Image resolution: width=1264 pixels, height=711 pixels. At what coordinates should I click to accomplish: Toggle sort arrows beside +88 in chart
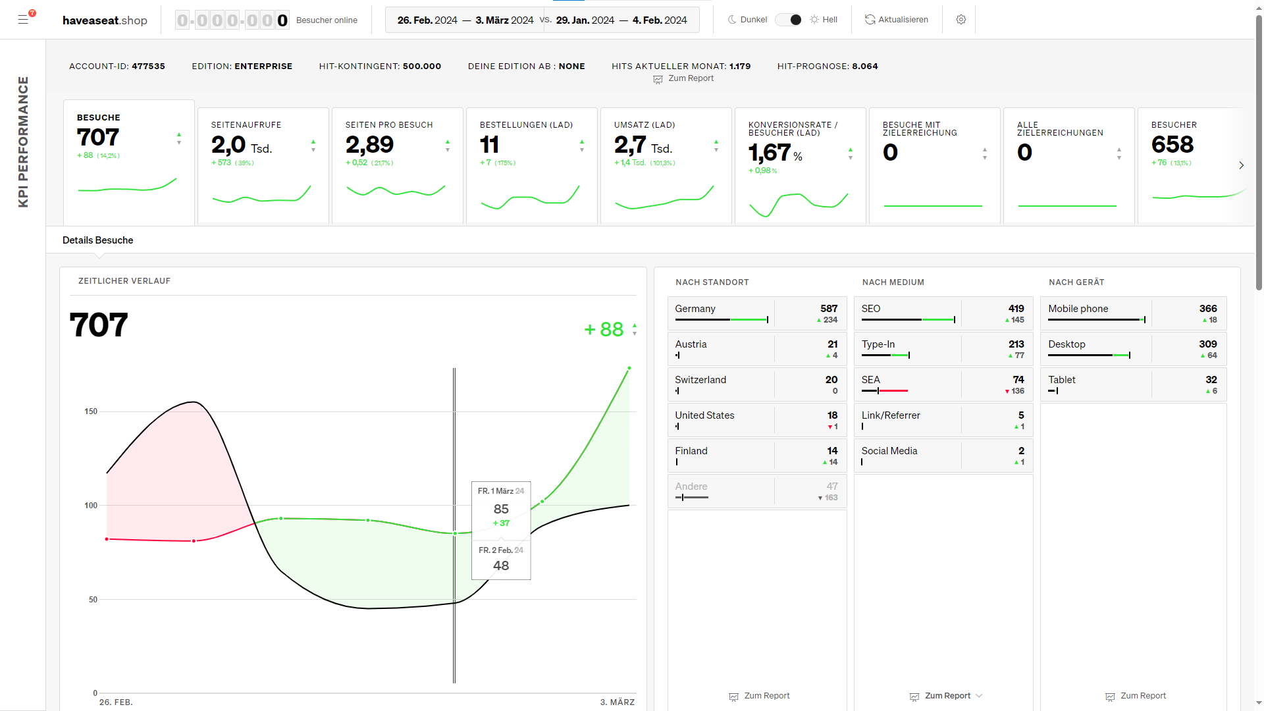click(635, 329)
